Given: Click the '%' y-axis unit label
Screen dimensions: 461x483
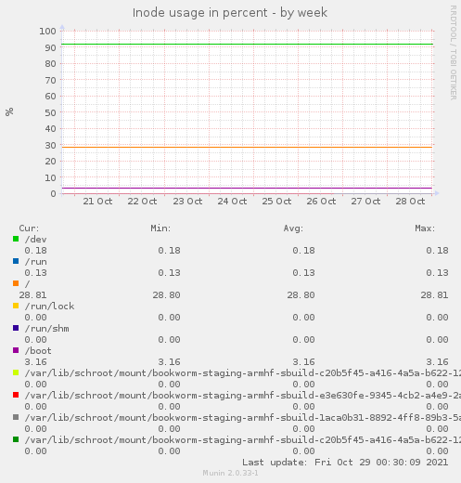Looking at the screenshot, I should click(x=9, y=111).
